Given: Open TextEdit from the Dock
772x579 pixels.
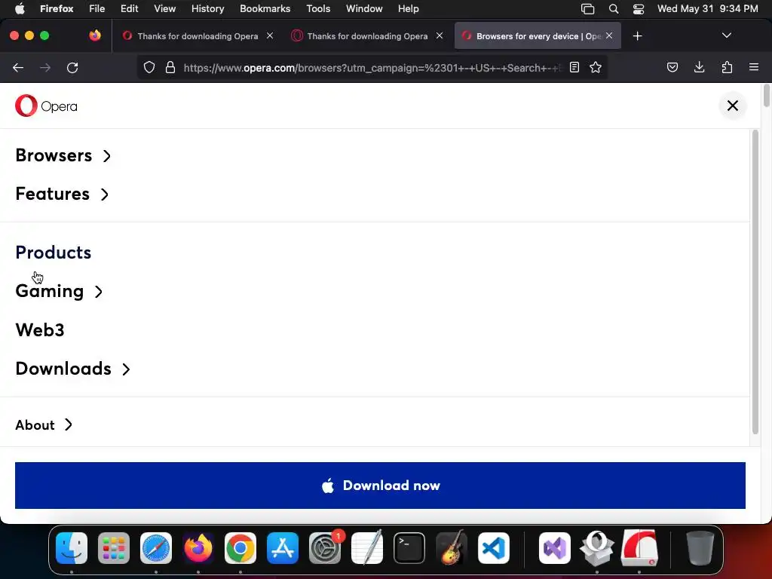Looking at the screenshot, I should [x=367, y=547].
